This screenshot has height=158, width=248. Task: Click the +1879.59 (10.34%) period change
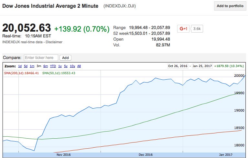click(229, 66)
